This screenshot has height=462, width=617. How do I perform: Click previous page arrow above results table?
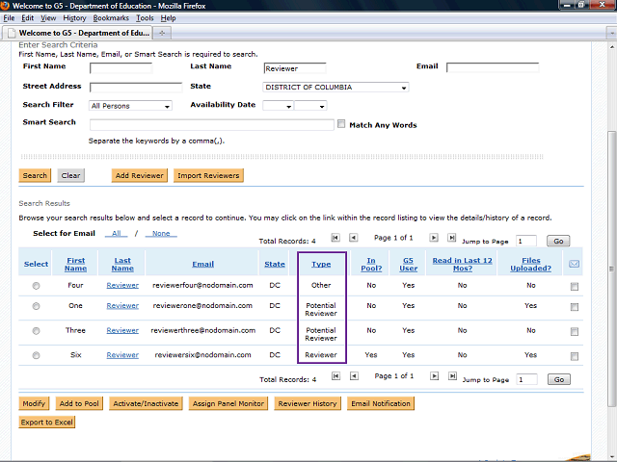click(354, 238)
